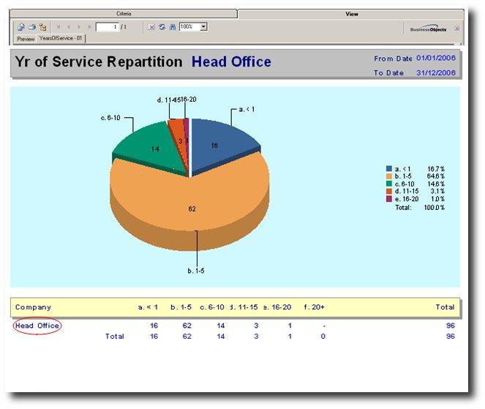Viewport: 485px width, 409px height.
Task: Open the Preview tab
Action: (26, 38)
